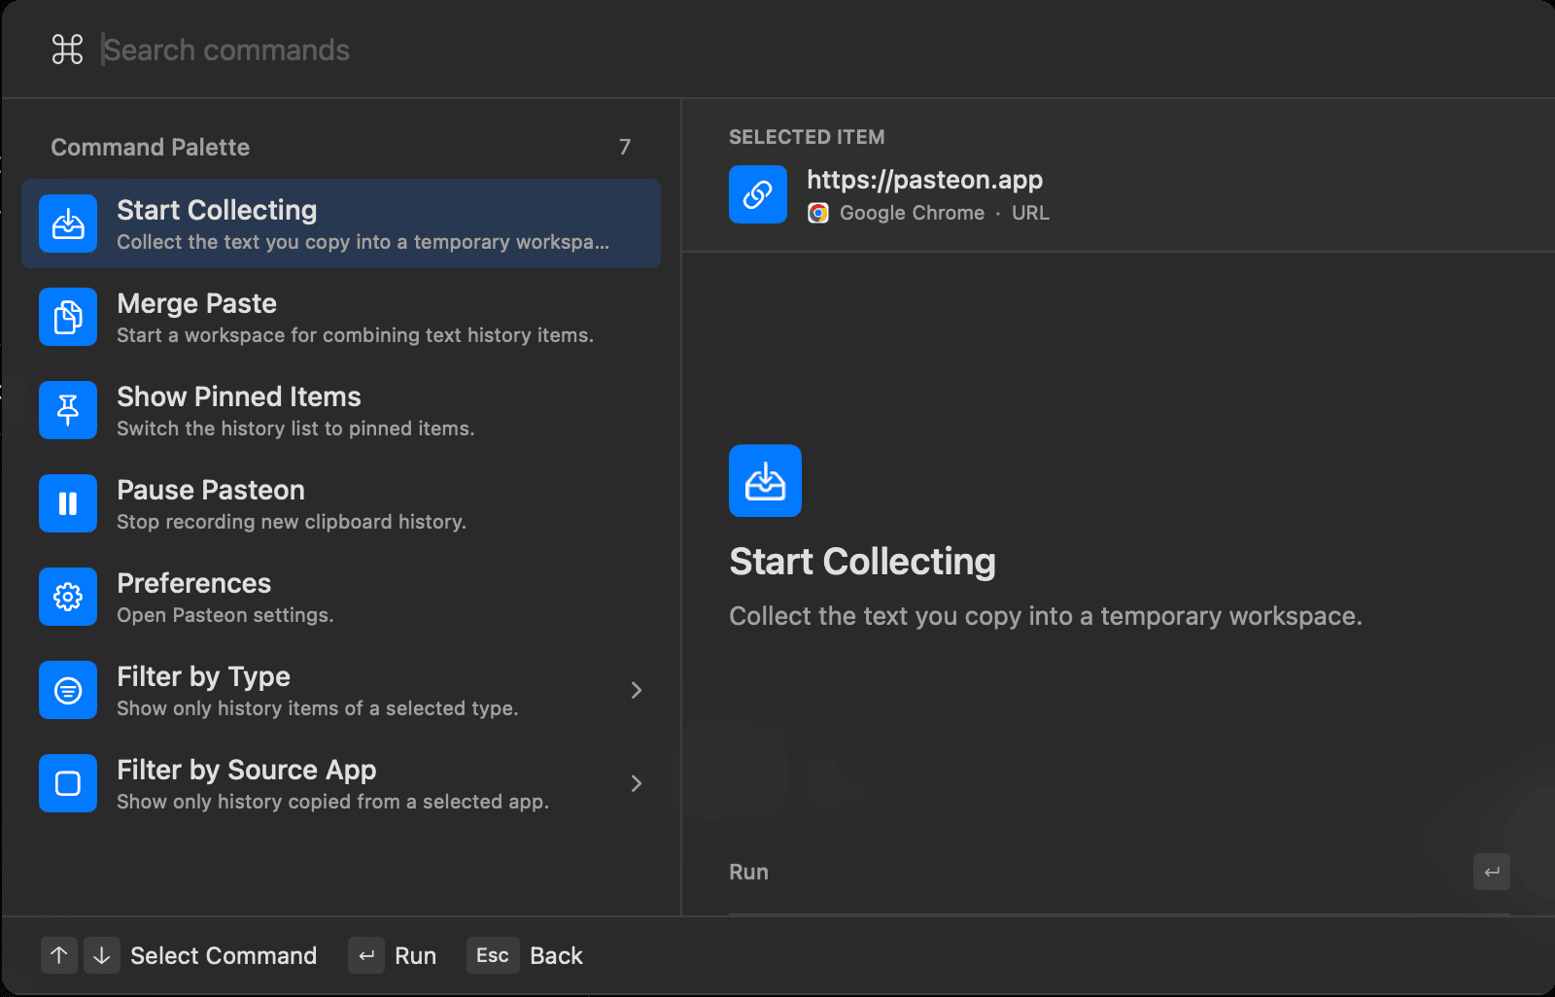Image resolution: width=1555 pixels, height=997 pixels.
Task: Click the command symbol icon beside search
Action: (67, 50)
